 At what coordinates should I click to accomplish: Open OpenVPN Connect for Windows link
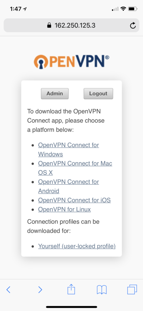(69, 149)
